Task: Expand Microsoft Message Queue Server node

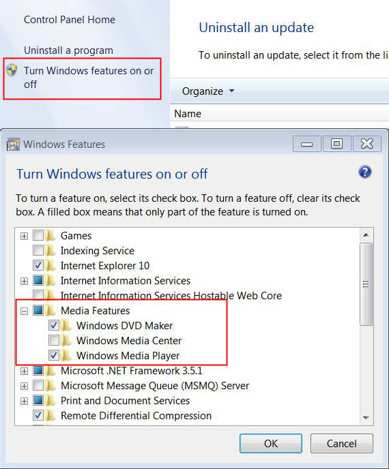Action: pos(25,386)
